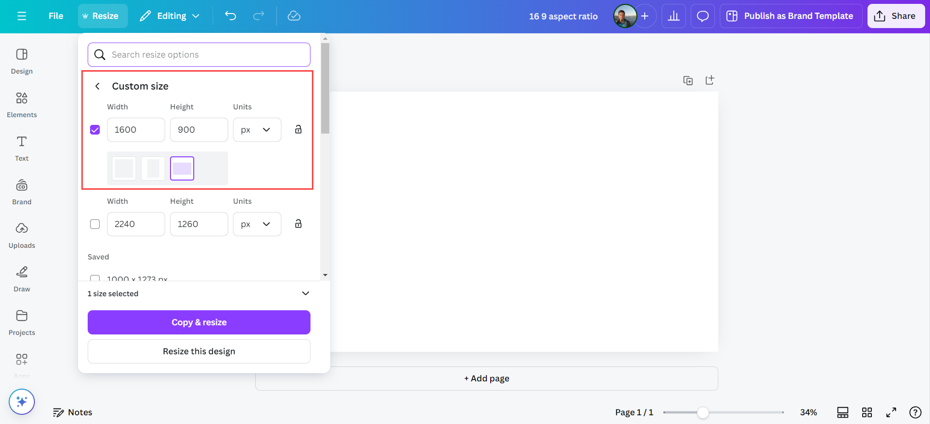The height and width of the screenshot is (424, 930).
Task: Open the comments speech bubble
Action: (703, 16)
